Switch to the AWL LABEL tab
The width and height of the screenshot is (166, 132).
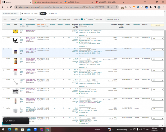click(109, 2)
